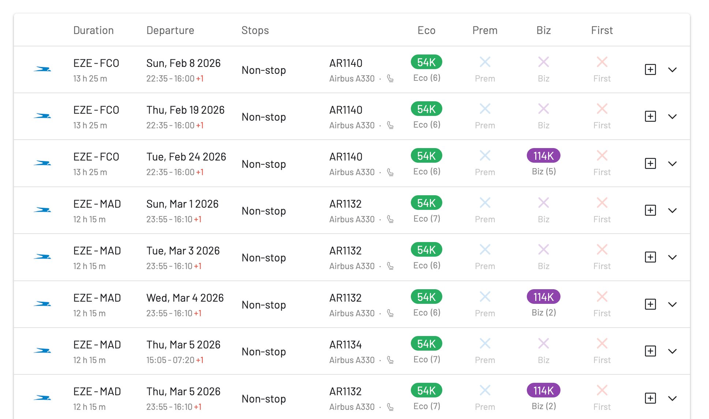
Task: Click the phone icon on the last AR1132 row
Action: (390, 407)
